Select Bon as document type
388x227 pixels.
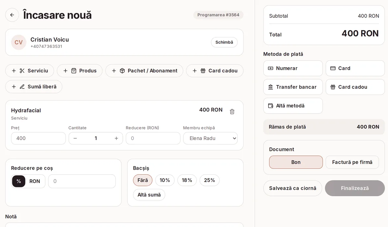pyautogui.click(x=296, y=162)
